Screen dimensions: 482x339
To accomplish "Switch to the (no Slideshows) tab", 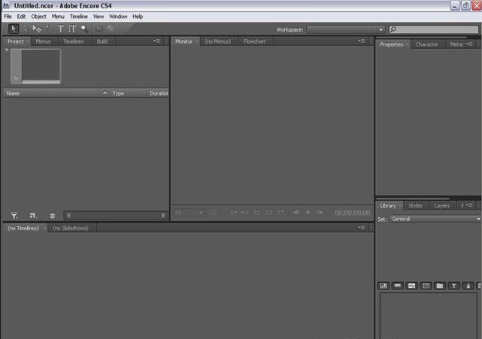I will [x=71, y=228].
